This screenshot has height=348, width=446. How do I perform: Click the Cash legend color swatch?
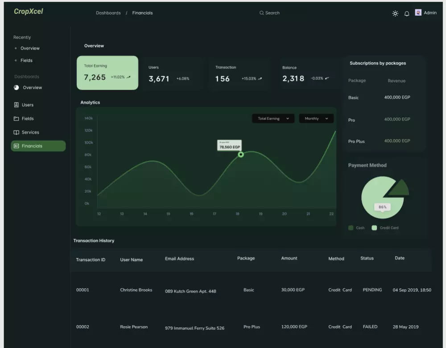(x=351, y=228)
